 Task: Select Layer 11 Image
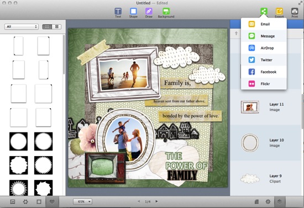(x=266, y=107)
